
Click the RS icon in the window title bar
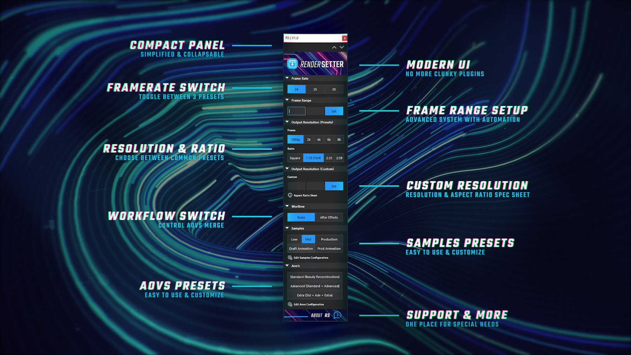[x=287, y=37]
